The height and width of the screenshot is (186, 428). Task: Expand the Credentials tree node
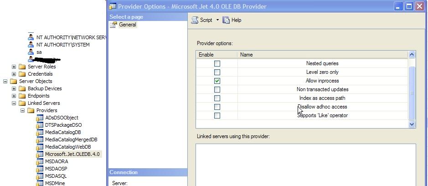(14, 74)
